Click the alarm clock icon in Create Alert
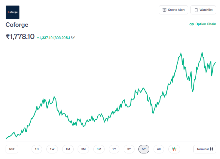The image size is (220, 159). point(164,10)
